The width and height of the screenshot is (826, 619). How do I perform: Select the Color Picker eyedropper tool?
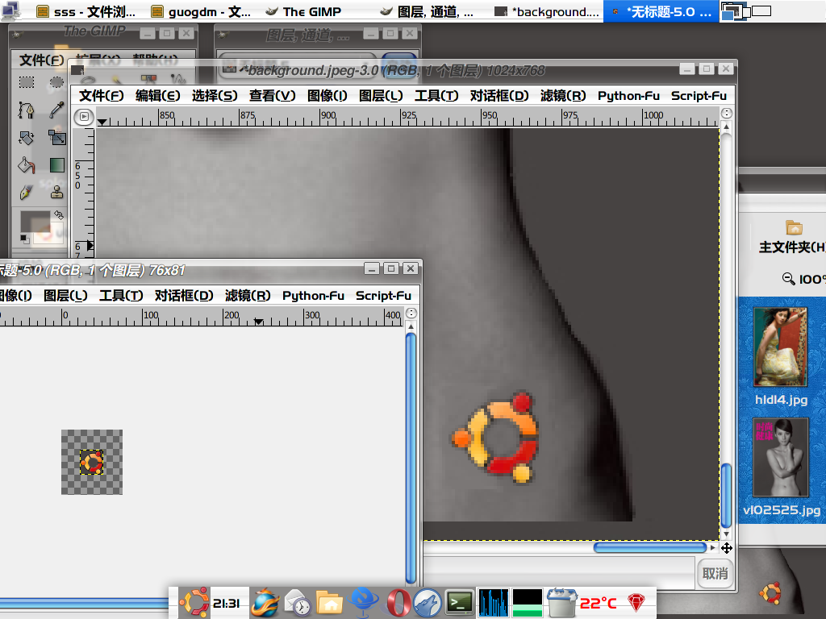click(56, 110)
